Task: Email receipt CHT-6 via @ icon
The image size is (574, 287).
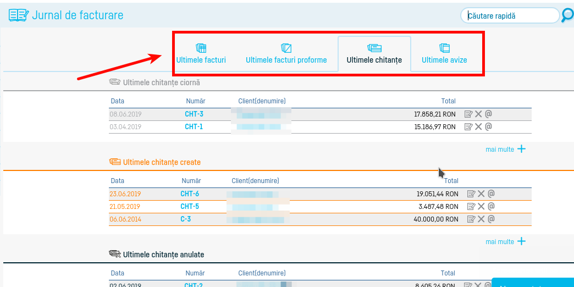Action: [491, 193]
